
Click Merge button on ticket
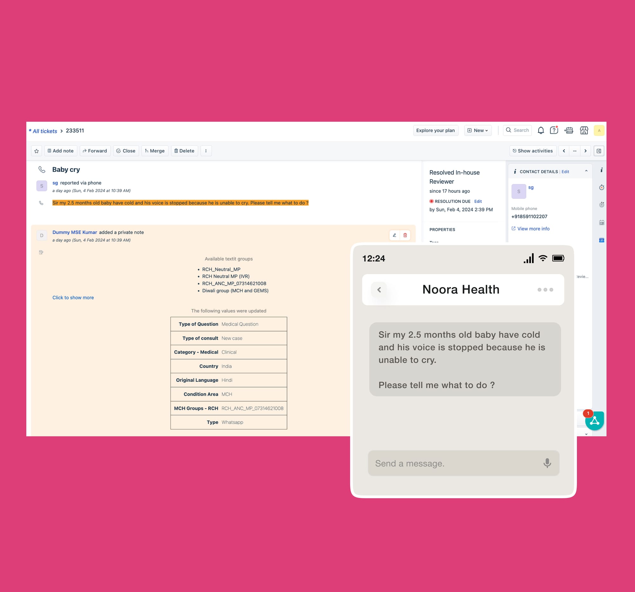(x=155, y=151)
